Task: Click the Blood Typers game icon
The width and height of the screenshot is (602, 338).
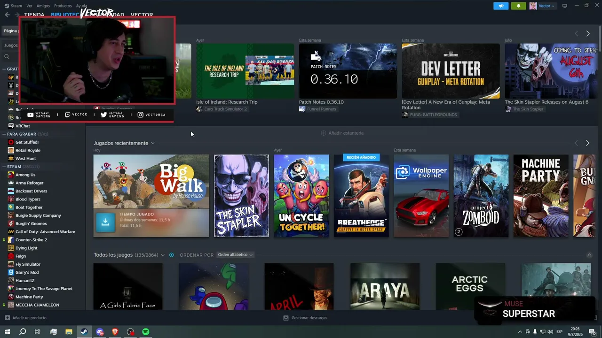Action: [11, 199]
